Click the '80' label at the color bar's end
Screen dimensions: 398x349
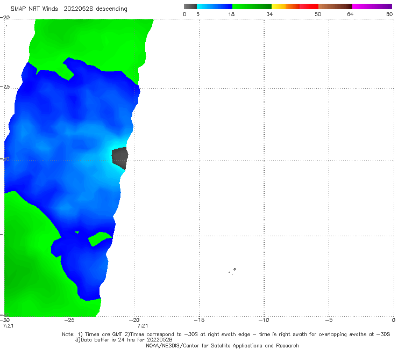tap(389, 14)
